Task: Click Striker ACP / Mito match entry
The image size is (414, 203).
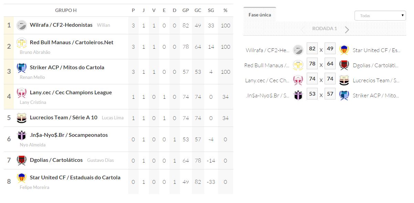Action: (377, 96)
